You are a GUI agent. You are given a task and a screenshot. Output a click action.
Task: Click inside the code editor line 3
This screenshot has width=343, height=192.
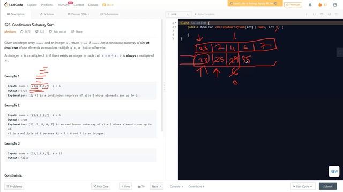click(x=260, y=31)
